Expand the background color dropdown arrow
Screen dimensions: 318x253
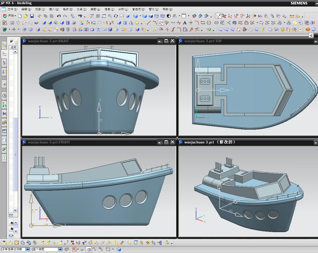pyautogui.click(x=189, y=16)
